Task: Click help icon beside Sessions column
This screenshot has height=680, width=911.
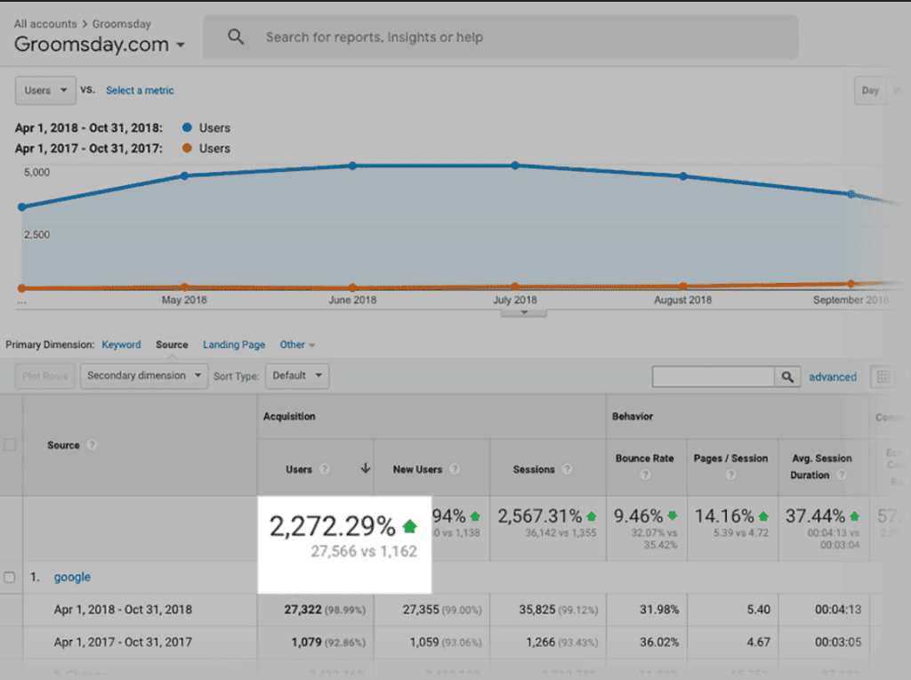Action: [567, 469]
